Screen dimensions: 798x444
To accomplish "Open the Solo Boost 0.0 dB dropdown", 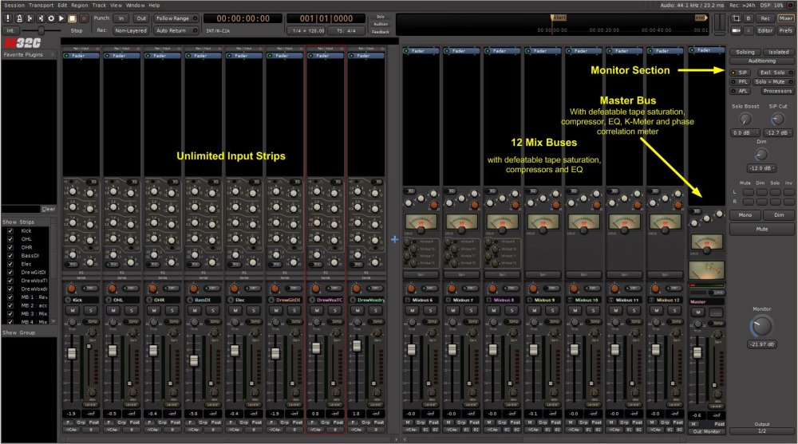I will click(744, 132).
